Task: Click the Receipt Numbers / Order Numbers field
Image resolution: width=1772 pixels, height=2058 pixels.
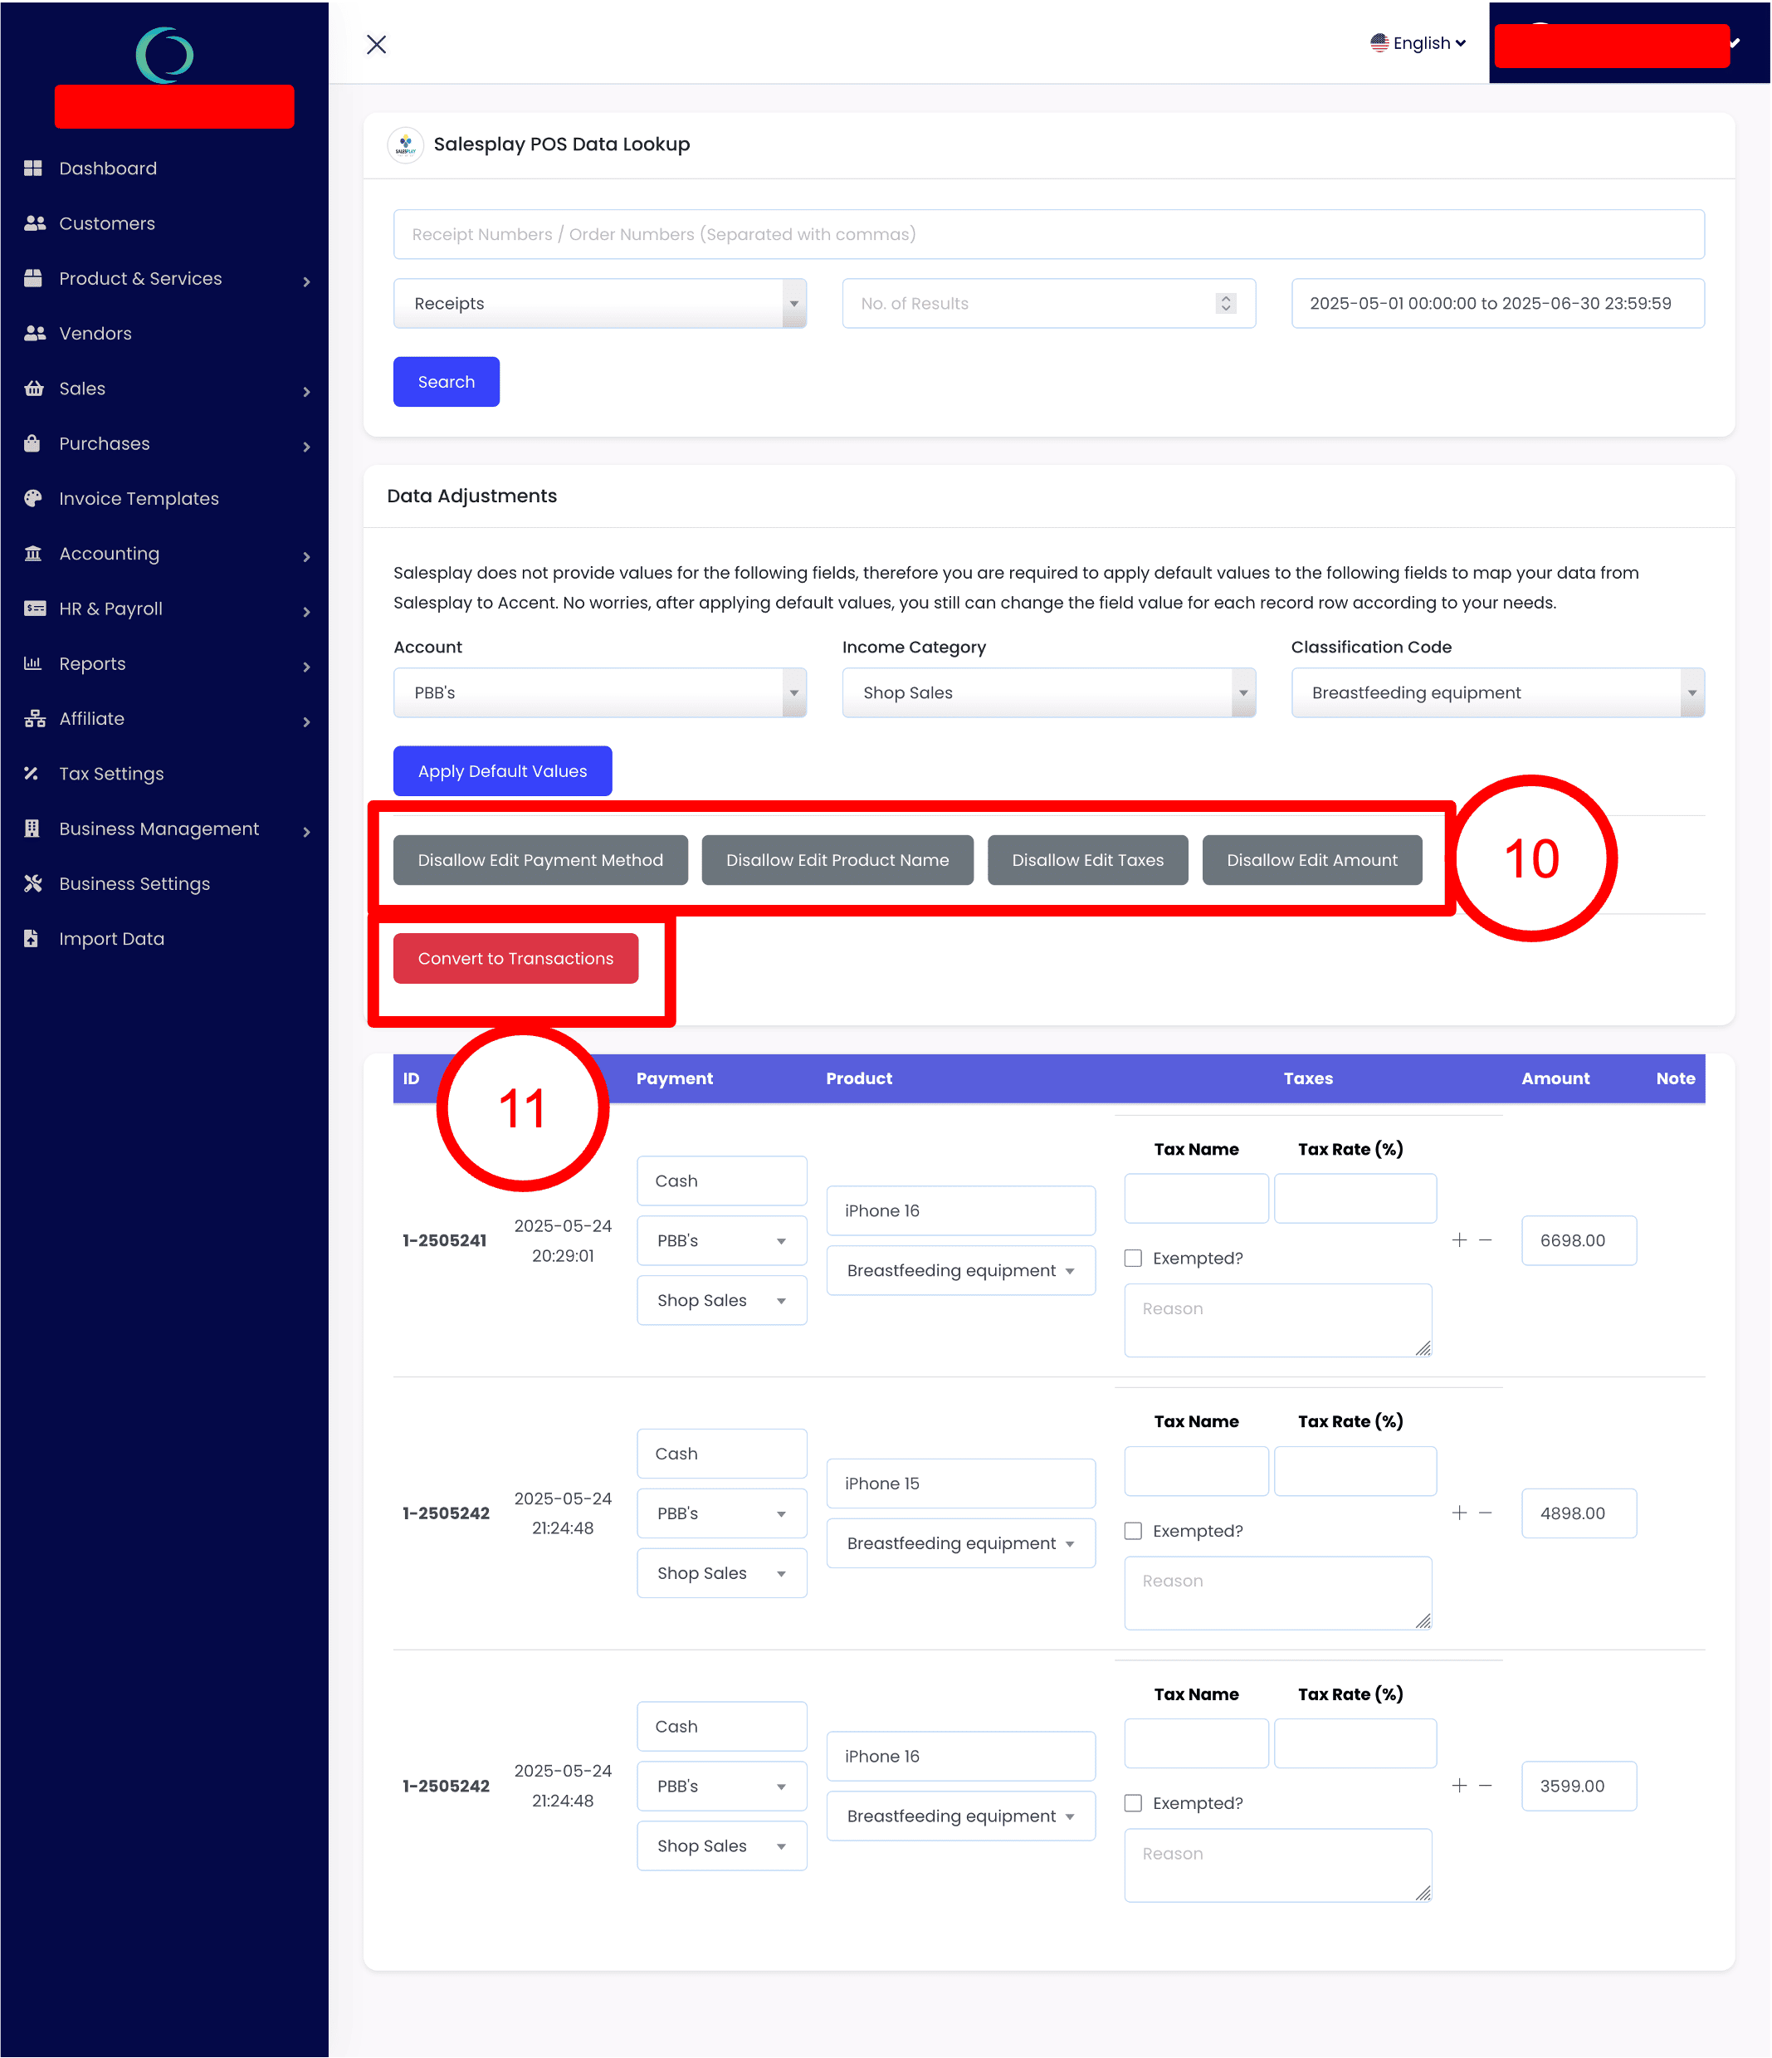Action: click(1048, 234)
